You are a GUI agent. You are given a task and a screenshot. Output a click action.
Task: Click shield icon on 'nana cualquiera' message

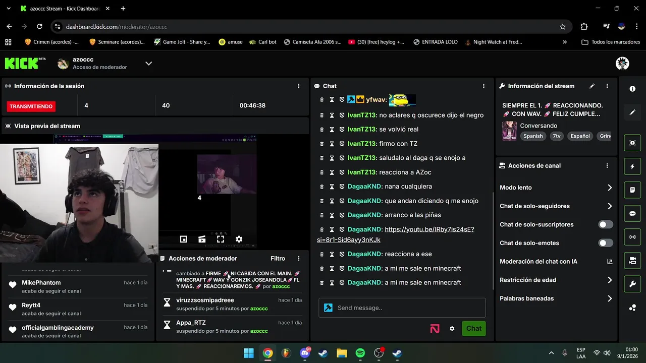(x=342, y=187)
